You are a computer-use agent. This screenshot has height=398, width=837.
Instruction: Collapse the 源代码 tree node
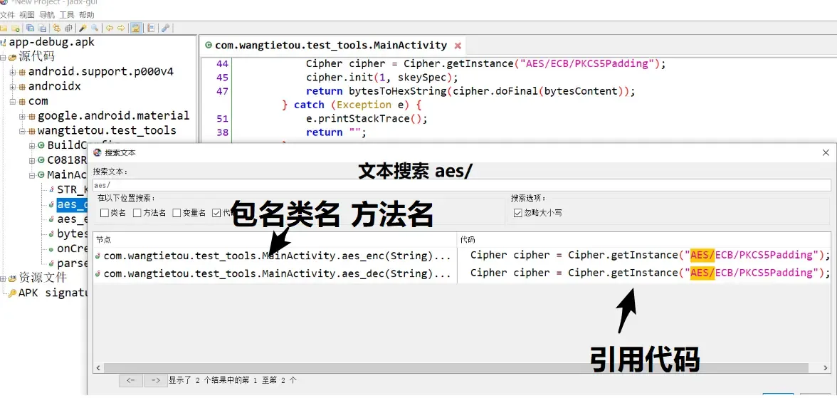coord(3,57)
